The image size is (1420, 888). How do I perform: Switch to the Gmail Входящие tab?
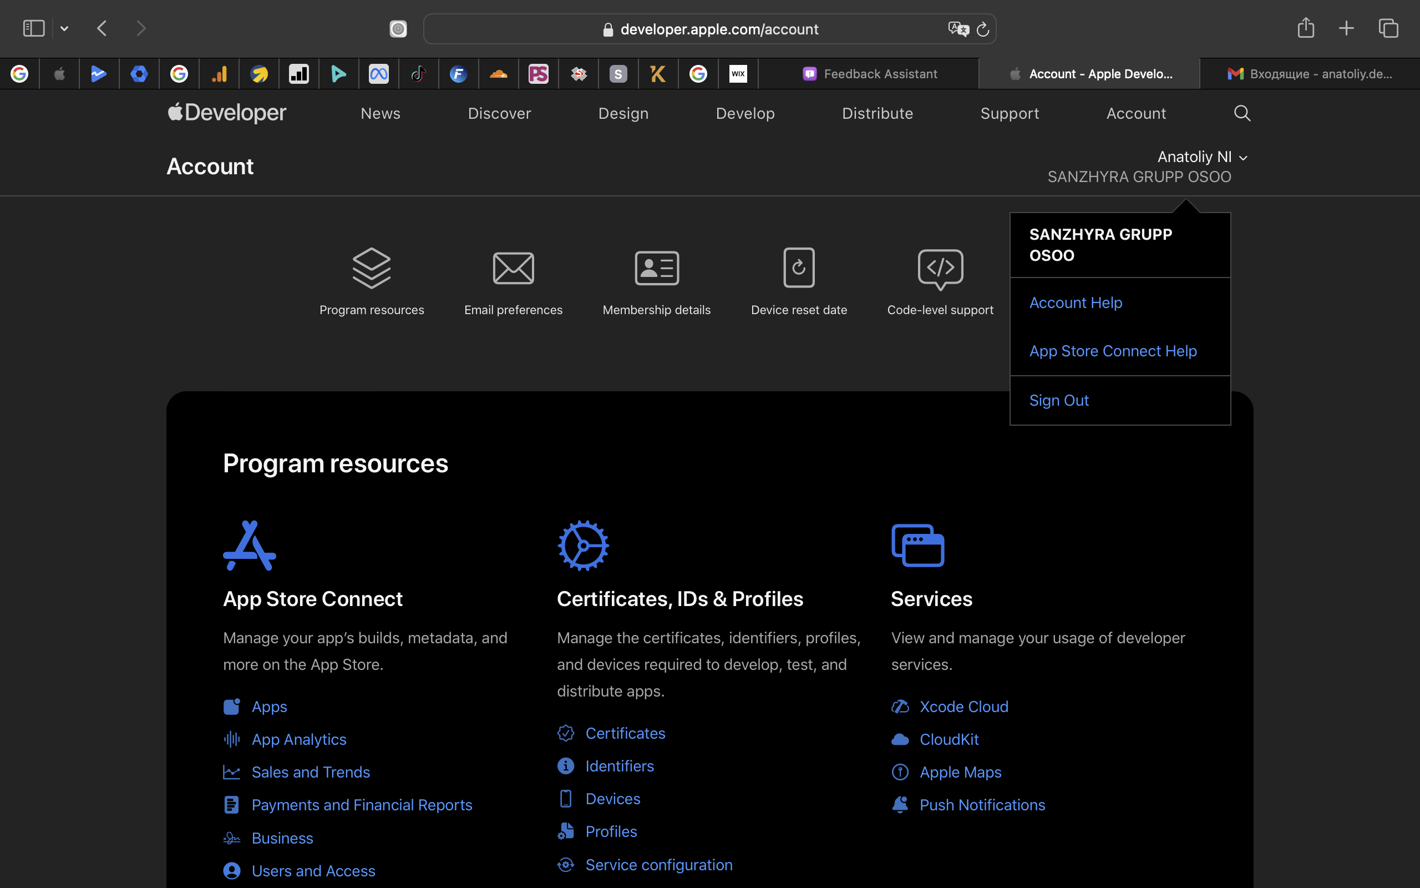point(1309,74)
